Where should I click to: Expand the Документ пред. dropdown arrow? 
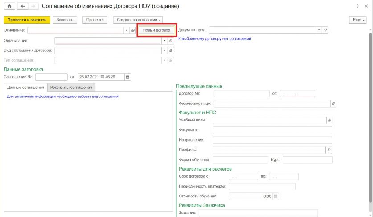(x=319, y=30)
